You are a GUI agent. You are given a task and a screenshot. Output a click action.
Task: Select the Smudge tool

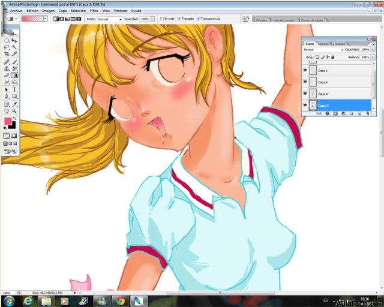(7, 82)
